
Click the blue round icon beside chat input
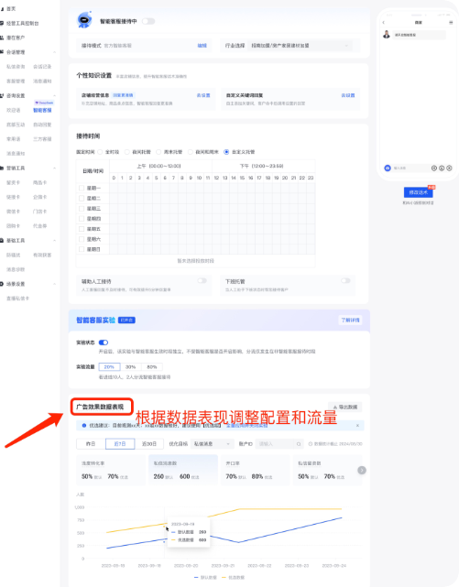tap(388, 168)
